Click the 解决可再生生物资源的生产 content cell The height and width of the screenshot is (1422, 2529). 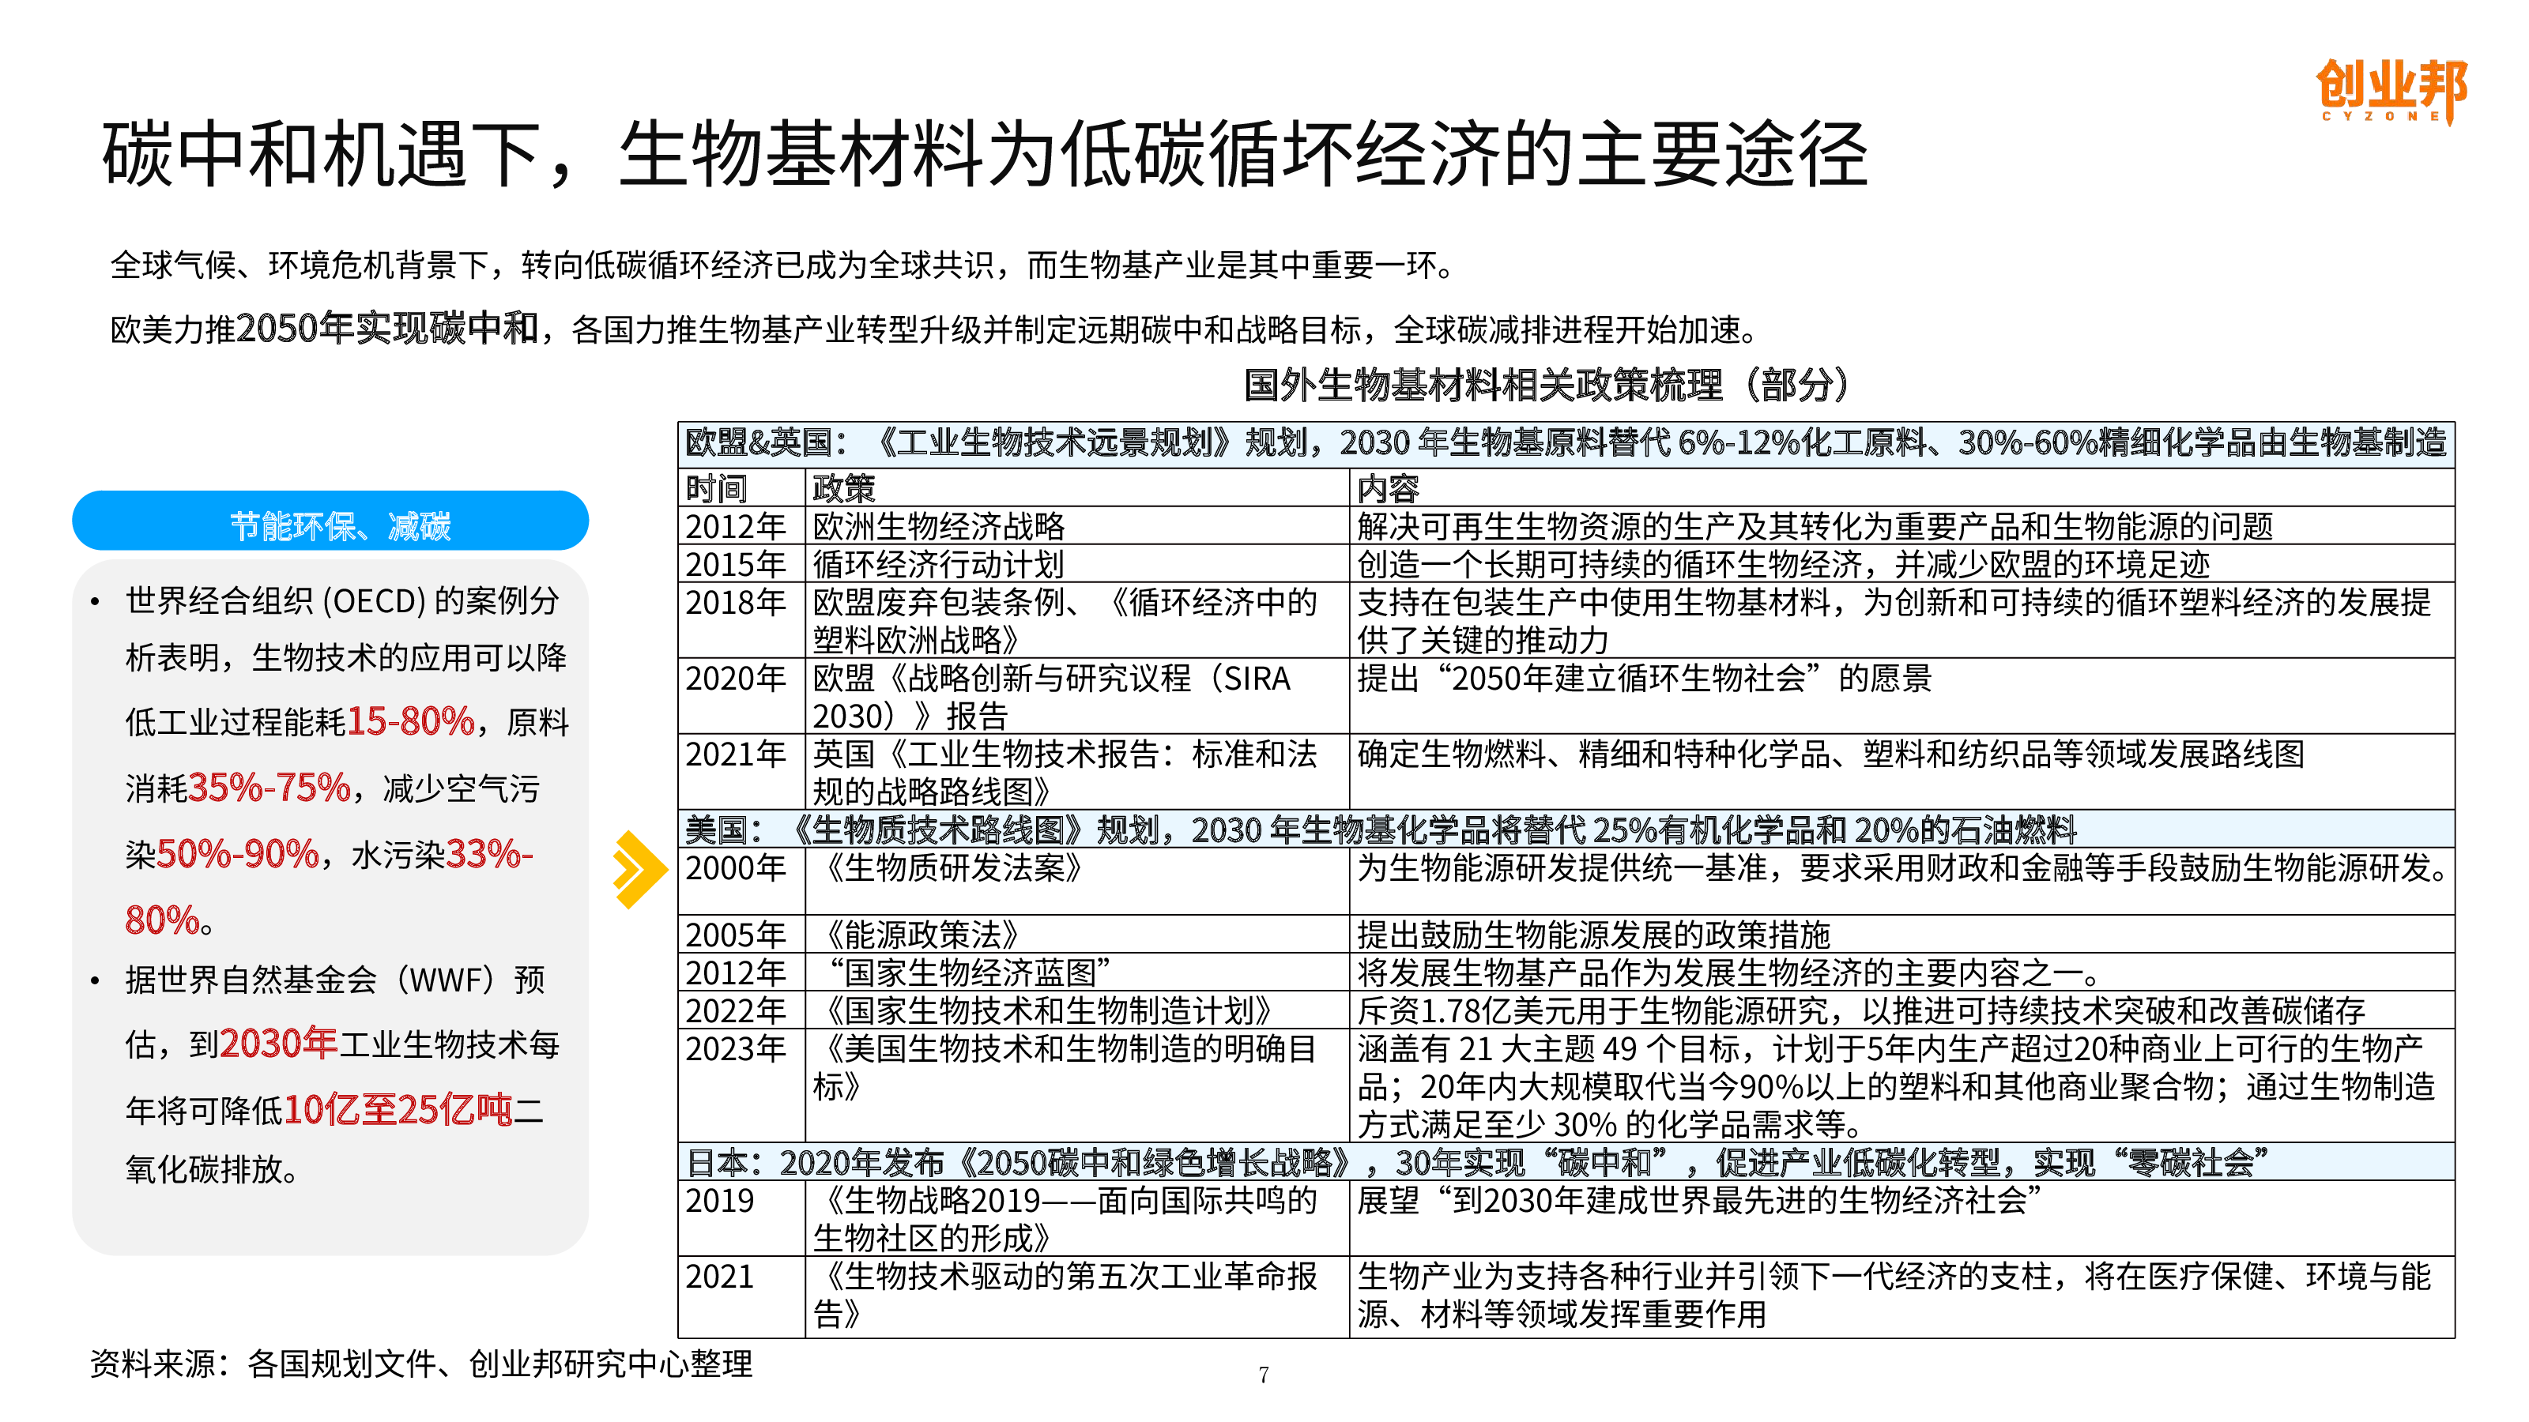coord(1901,526)
